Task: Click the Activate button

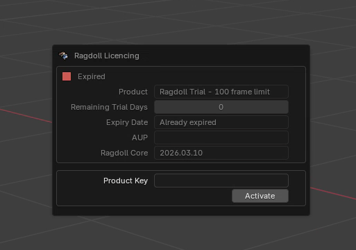Action: [x=260, y=196]
